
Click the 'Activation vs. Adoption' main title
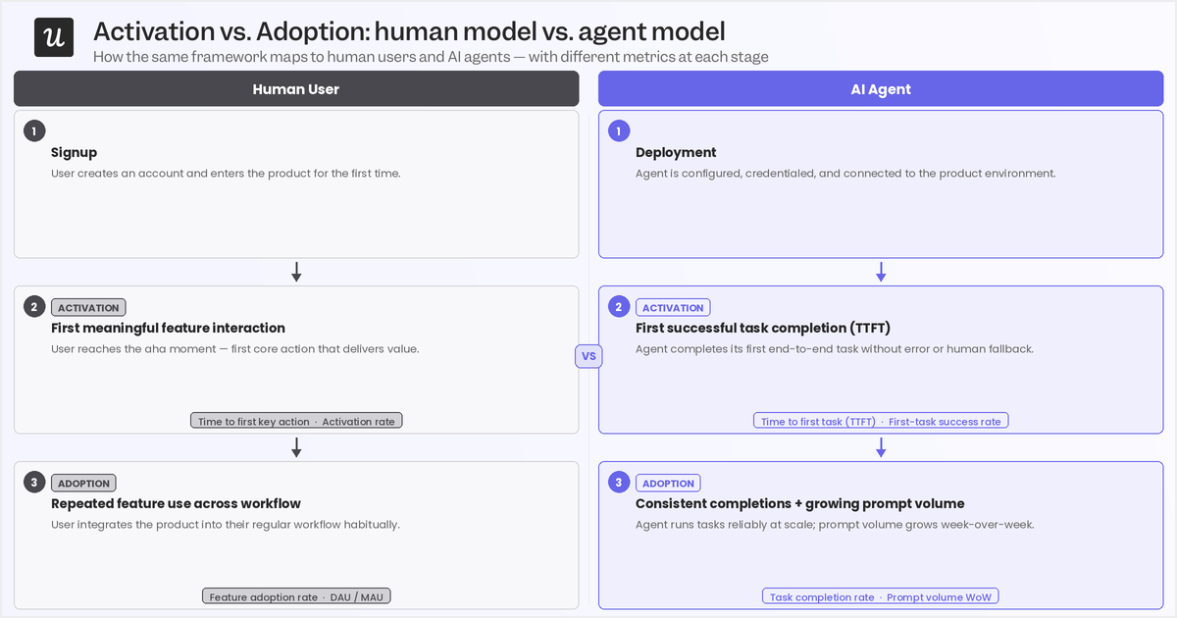pyautogui.click(x=409, y=31)
